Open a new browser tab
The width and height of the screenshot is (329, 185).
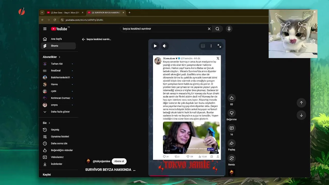point(130,13)
